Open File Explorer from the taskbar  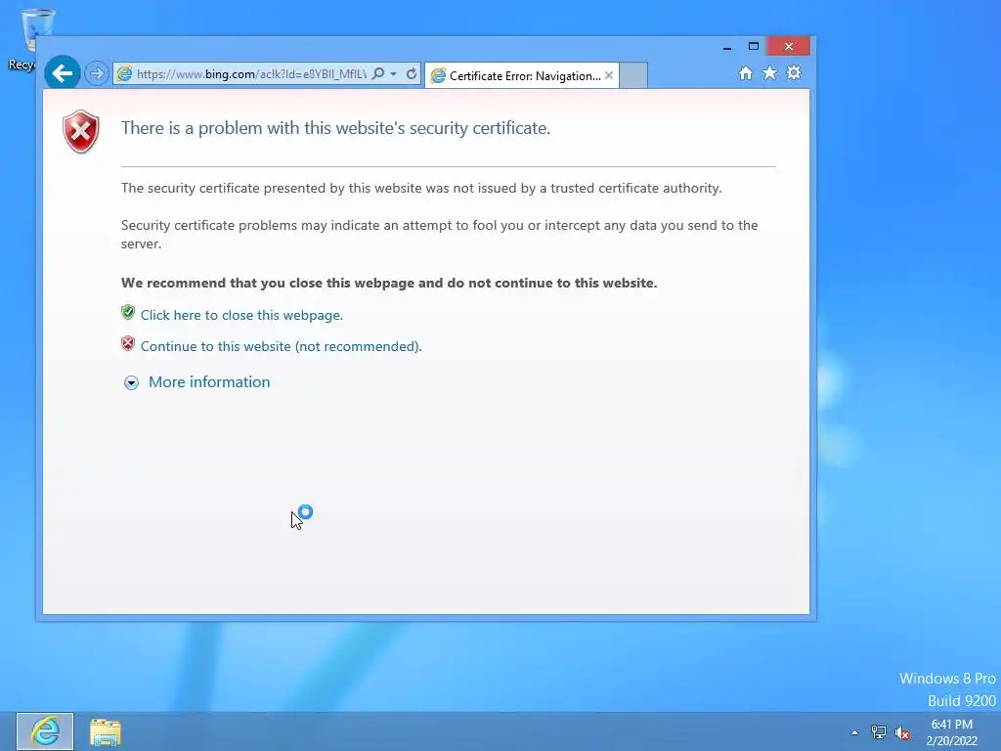pos(106,731)
